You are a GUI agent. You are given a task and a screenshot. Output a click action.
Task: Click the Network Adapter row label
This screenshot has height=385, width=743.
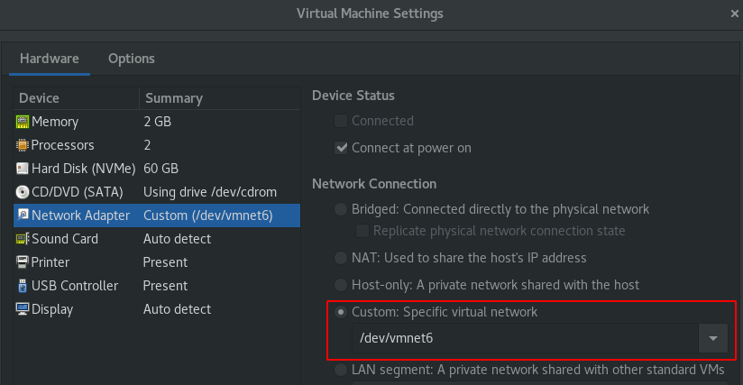click(80, 215)
